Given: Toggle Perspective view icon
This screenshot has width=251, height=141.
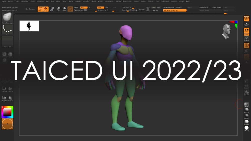Looking at the screenshot, I should [246, 18].
